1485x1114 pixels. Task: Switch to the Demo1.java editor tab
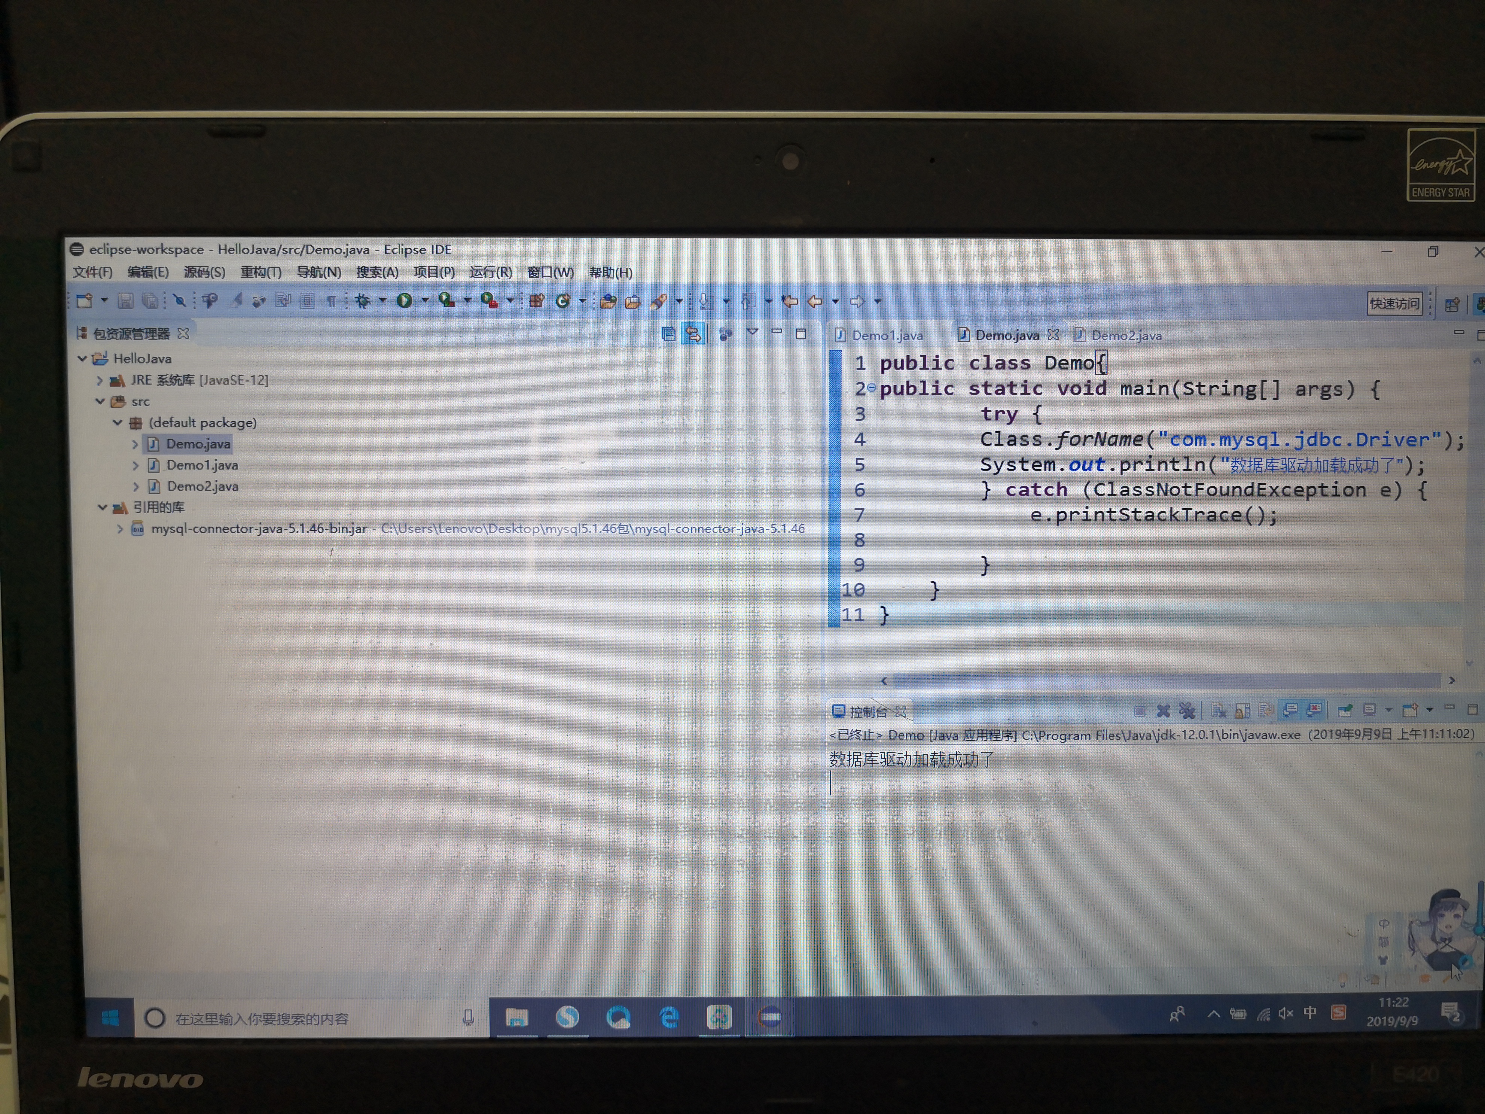click(x=880, y=335)
